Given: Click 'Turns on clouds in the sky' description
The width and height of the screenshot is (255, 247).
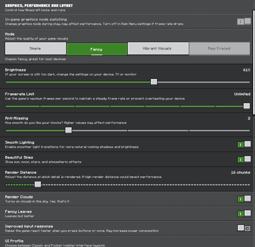Looking at the screenshot, I should pos(37,201).
